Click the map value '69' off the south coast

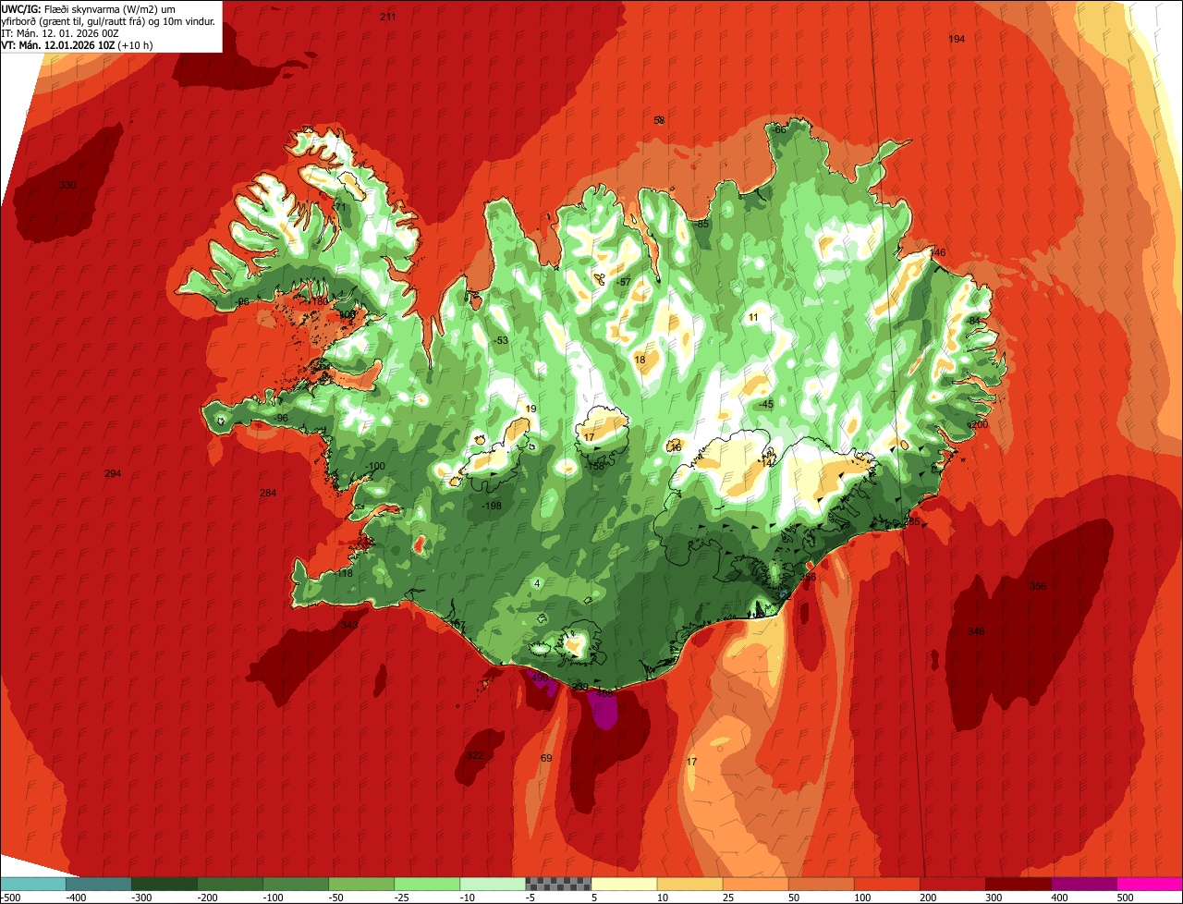click(546, 759)
